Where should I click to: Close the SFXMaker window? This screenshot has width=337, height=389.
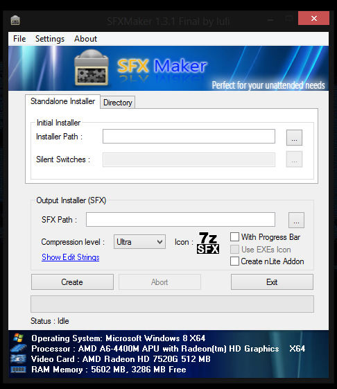point(314,18)
